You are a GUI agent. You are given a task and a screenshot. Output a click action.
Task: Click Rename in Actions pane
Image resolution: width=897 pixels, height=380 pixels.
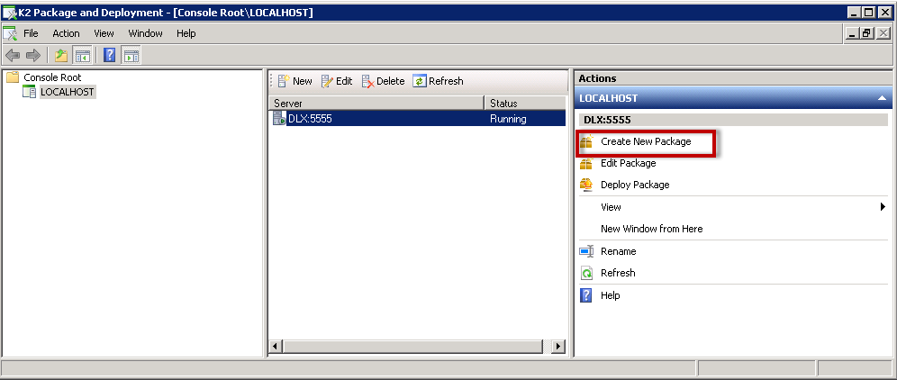pos(619,251)
